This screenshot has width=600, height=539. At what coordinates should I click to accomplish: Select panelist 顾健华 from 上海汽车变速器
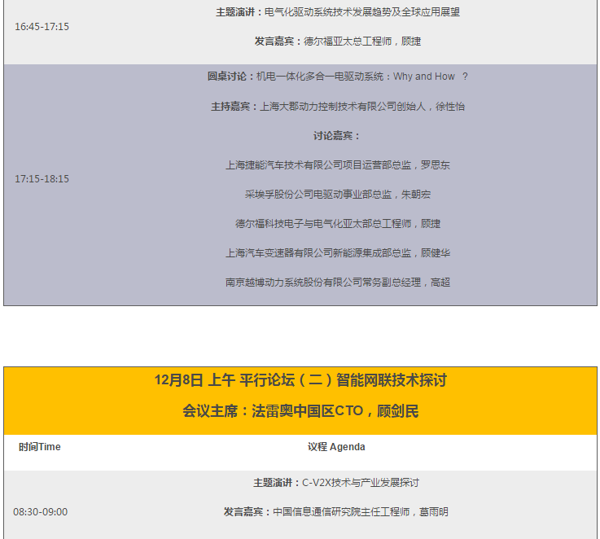coord(337,253)
